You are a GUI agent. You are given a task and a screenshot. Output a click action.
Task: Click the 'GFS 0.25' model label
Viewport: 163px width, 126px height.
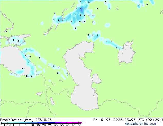[43, 120]
